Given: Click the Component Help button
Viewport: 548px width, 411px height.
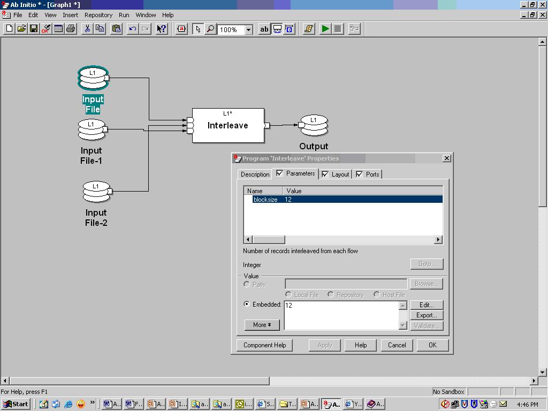Looking at the screenshot, I should click(264, 345).
